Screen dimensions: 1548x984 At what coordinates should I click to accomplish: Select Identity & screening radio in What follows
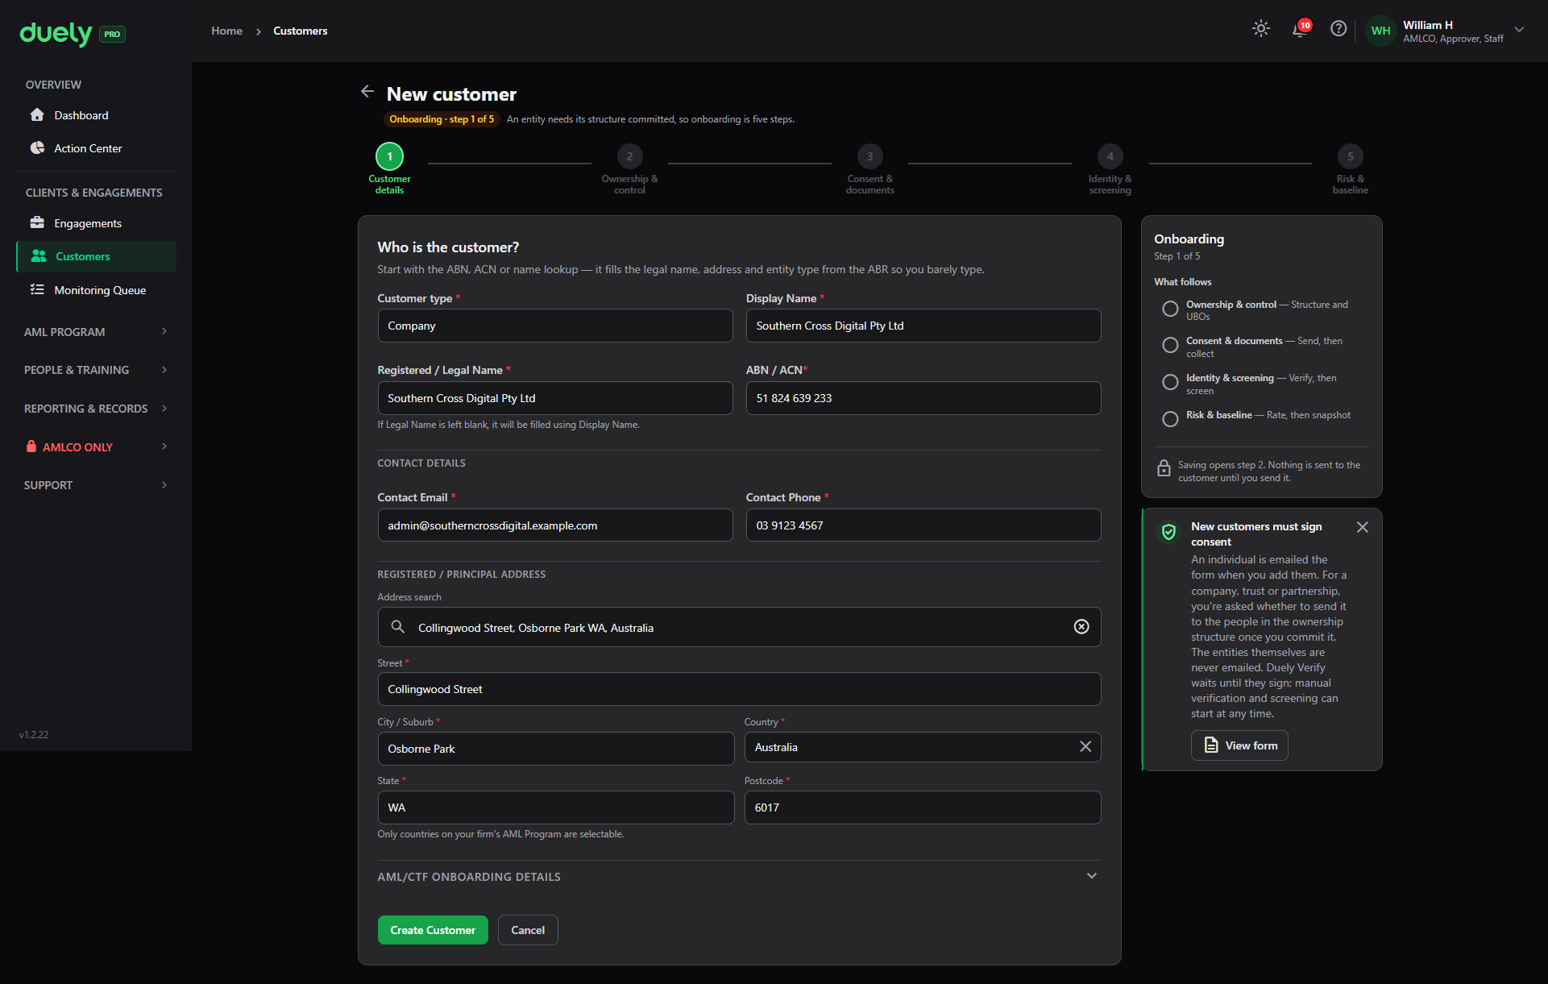(x=1170, y=382)
